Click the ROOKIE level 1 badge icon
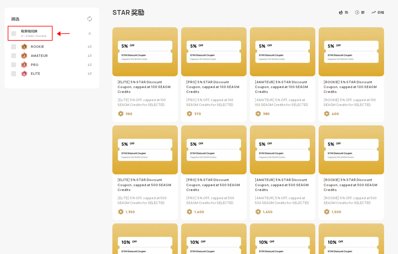398x254 pixels. [24, 47]
